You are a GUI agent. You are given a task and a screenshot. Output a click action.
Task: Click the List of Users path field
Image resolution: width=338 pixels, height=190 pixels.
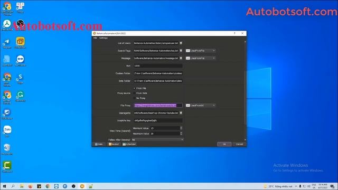coord(156,43)
